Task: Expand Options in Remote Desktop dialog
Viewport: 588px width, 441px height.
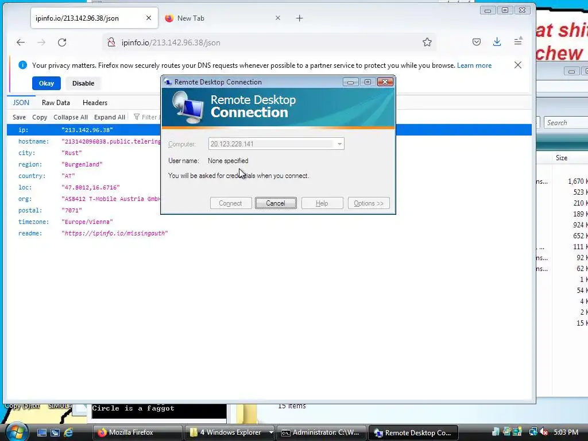Action: pos(369,203)
